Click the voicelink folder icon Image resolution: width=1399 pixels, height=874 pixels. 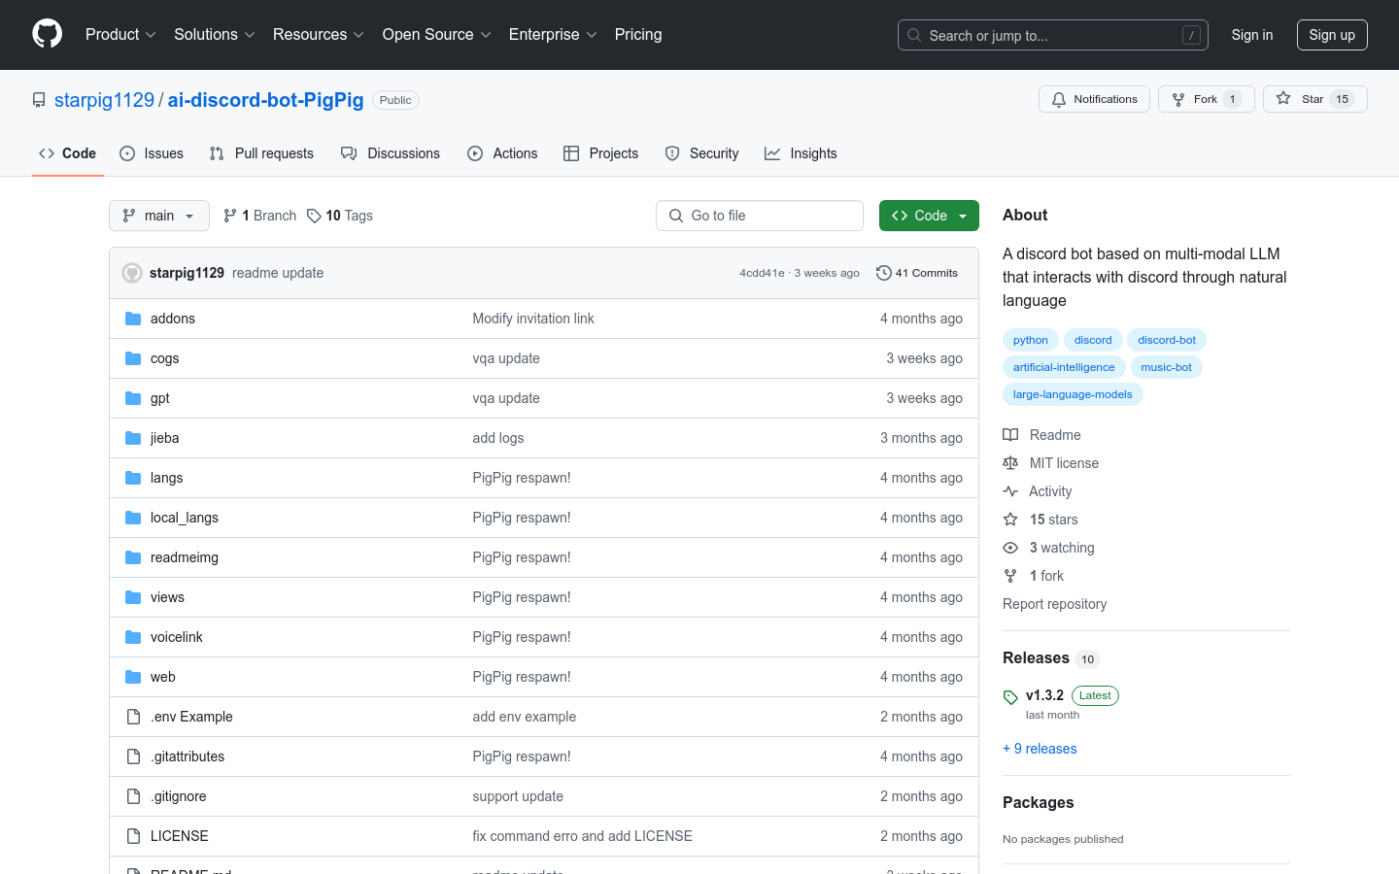pyautogui.click(x=133, y=637)
